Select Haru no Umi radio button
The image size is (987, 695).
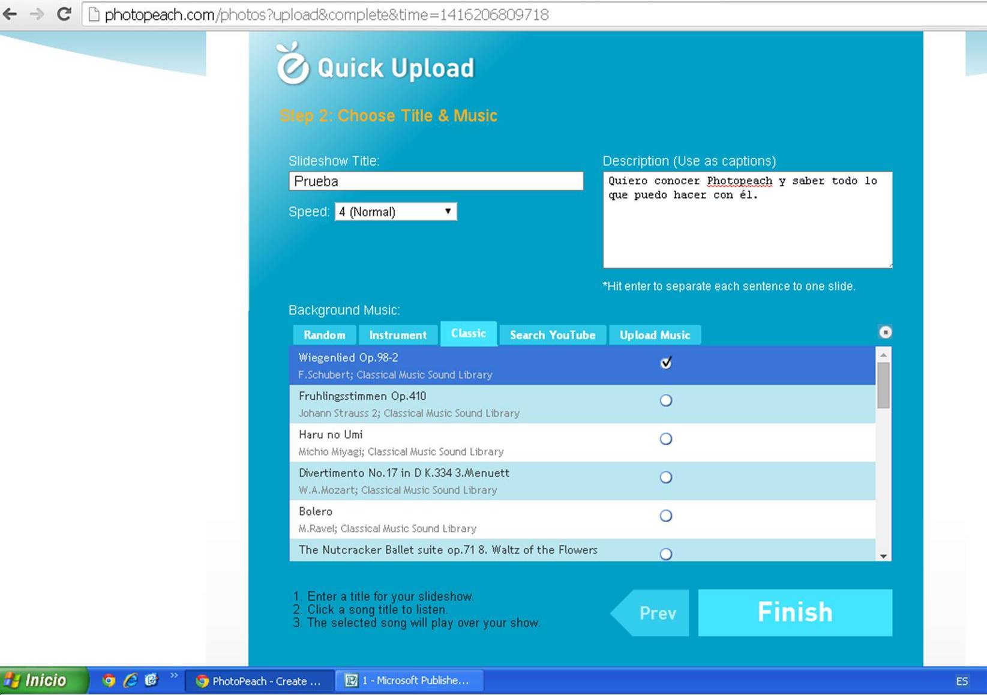(x=665, y=439)
